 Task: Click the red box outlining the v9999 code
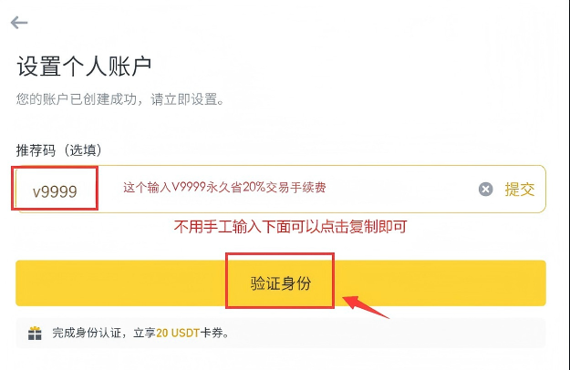pos(55,188)
